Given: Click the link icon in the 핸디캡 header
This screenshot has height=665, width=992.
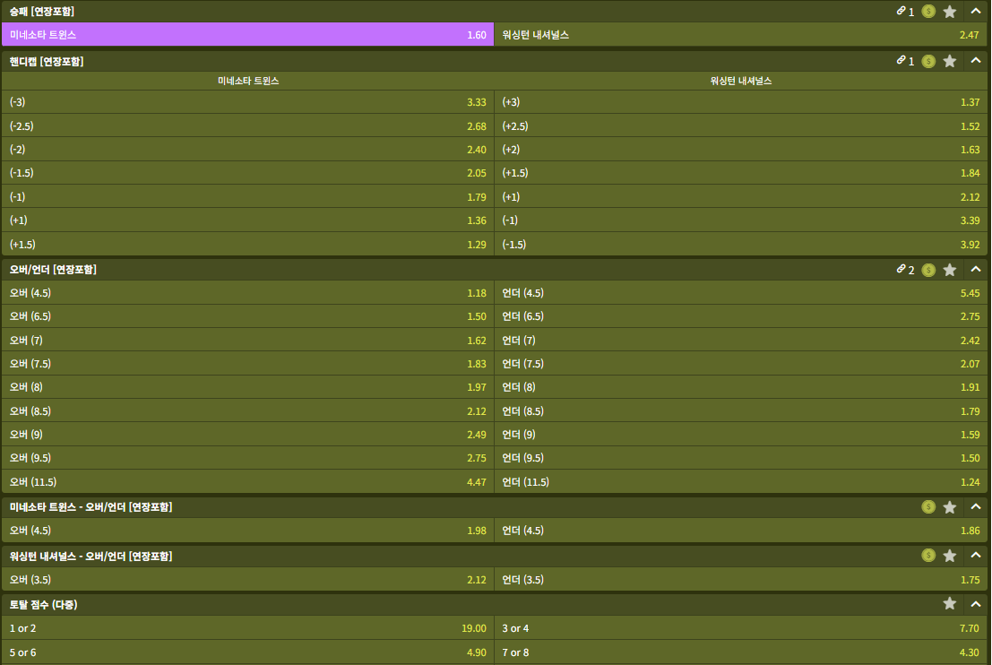Looking at the screenshot, I should click(901, 61).
